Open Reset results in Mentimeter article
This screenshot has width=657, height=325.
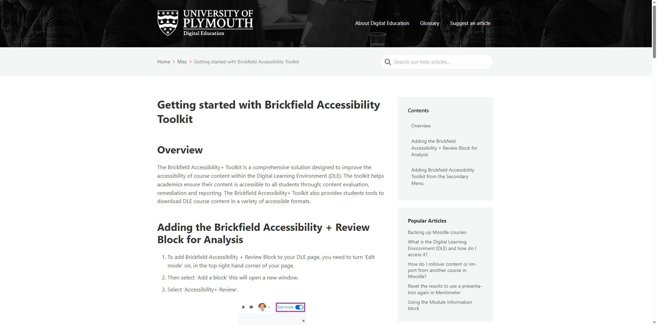445,289
